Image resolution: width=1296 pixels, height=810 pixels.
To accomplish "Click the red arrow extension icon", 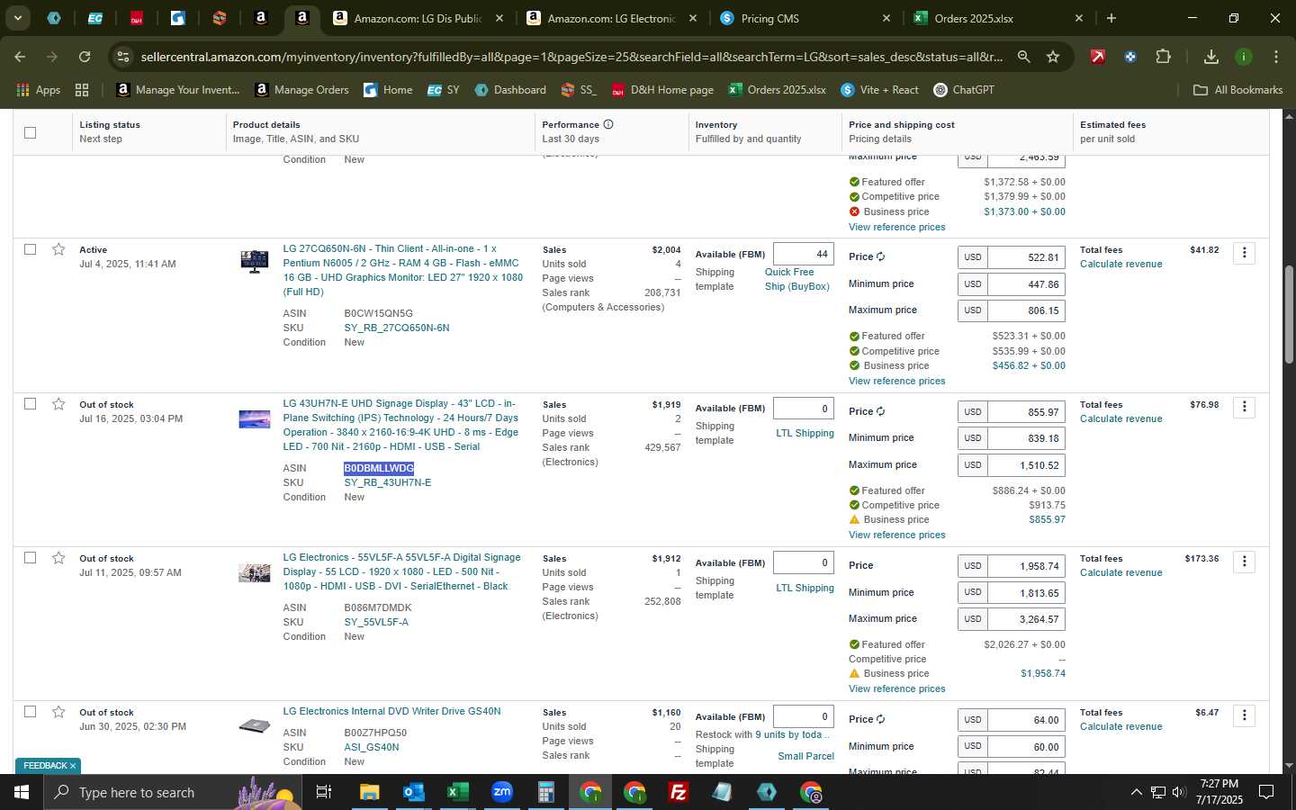I will point(1098,57).
